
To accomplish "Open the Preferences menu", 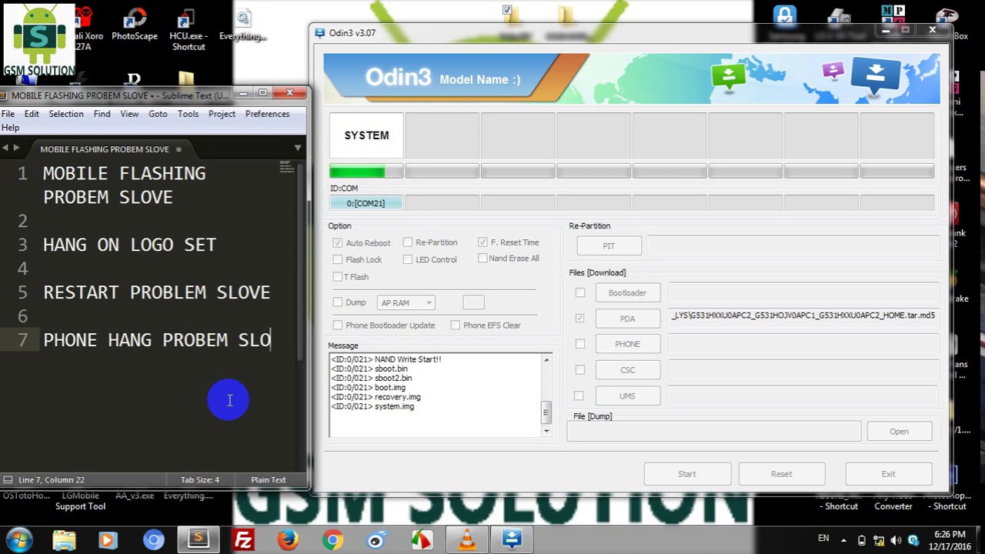I will pyautogui.click(x=267, y=114).
